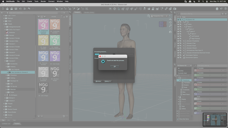
Task: Toggle visibility eye for Pelvis node
Action: click(178, 24)
